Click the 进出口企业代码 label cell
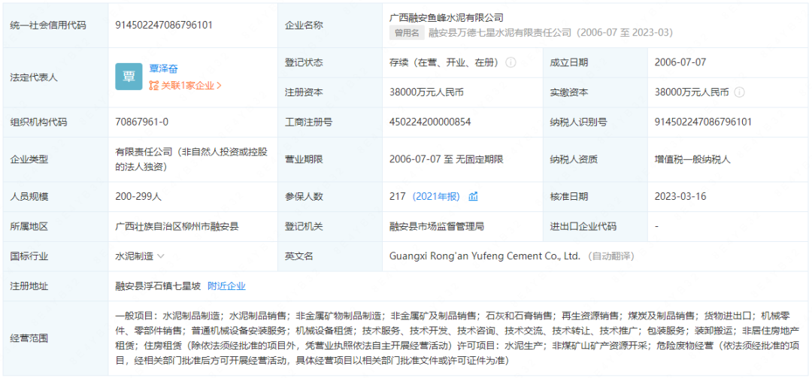812x378 pixels. [x=595, y=226]
